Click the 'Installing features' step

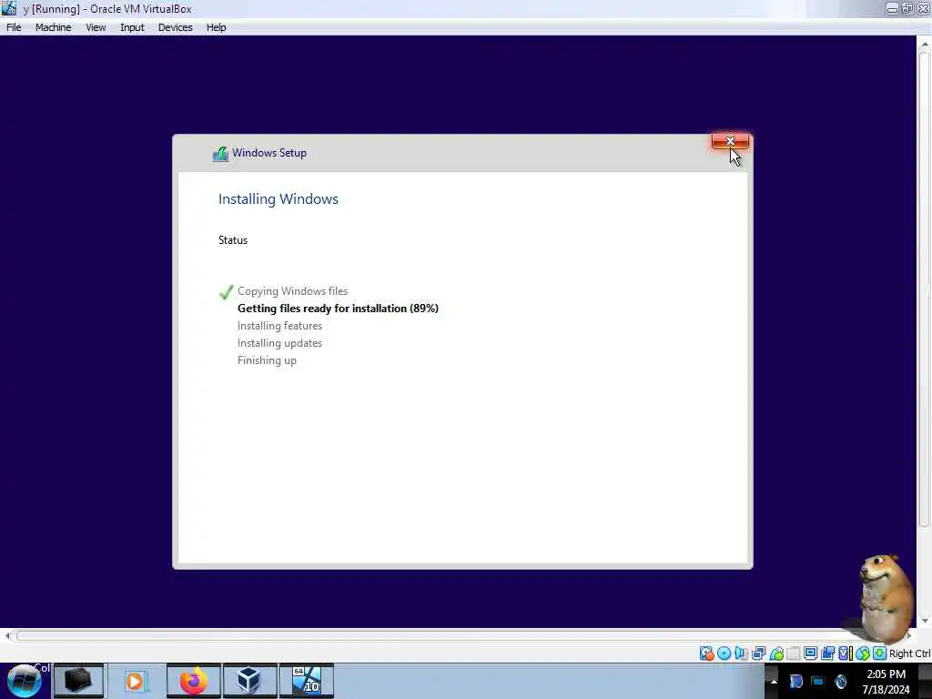pos(279,326)
